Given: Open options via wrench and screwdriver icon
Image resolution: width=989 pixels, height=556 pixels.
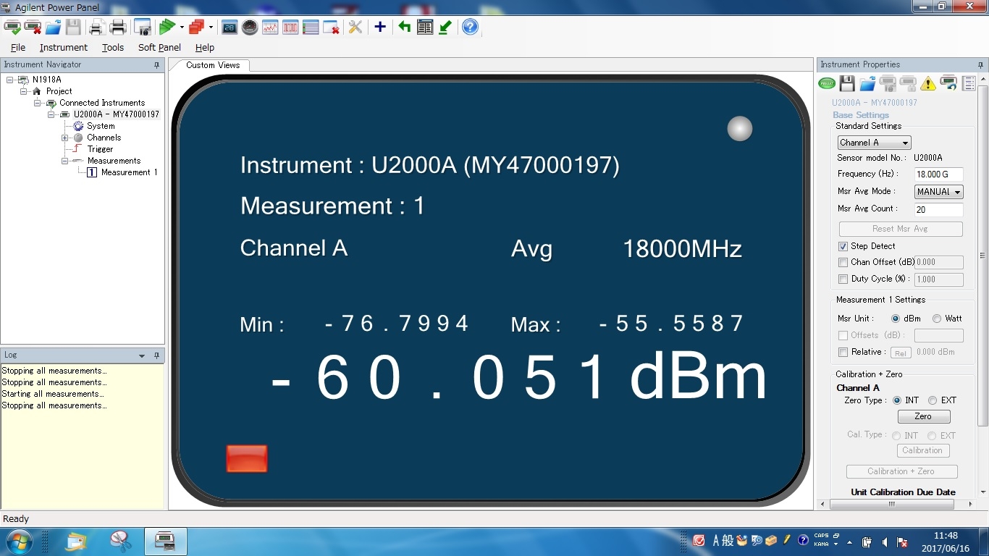Looking at the screenshot, I should [x=355, y=28].
